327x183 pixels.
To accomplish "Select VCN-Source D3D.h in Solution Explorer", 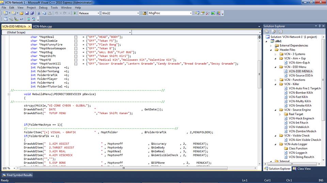I will (x=301, y=75).
